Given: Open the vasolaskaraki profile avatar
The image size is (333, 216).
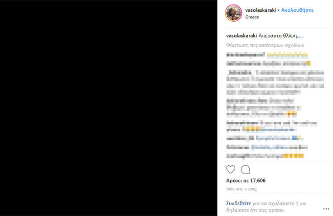Looking at the screenshot, I should (x=233, y=13).
